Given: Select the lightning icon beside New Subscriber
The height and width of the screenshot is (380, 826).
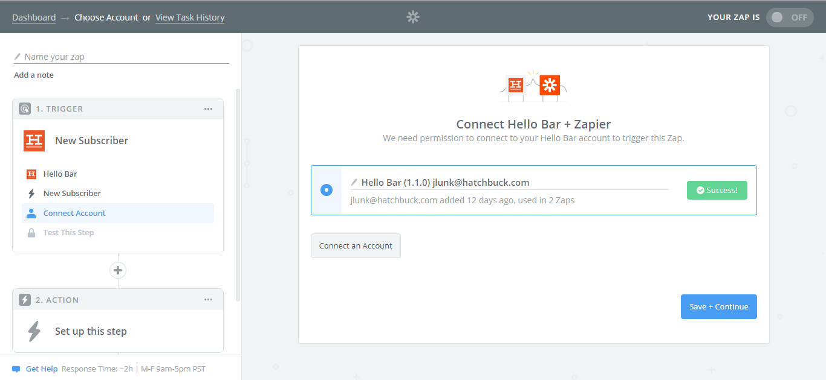Looking at the screenshot, I should click(x=31, y=193).
